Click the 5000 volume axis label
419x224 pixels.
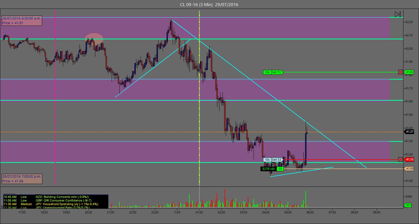pyautogui.click(x=409, y=197)
